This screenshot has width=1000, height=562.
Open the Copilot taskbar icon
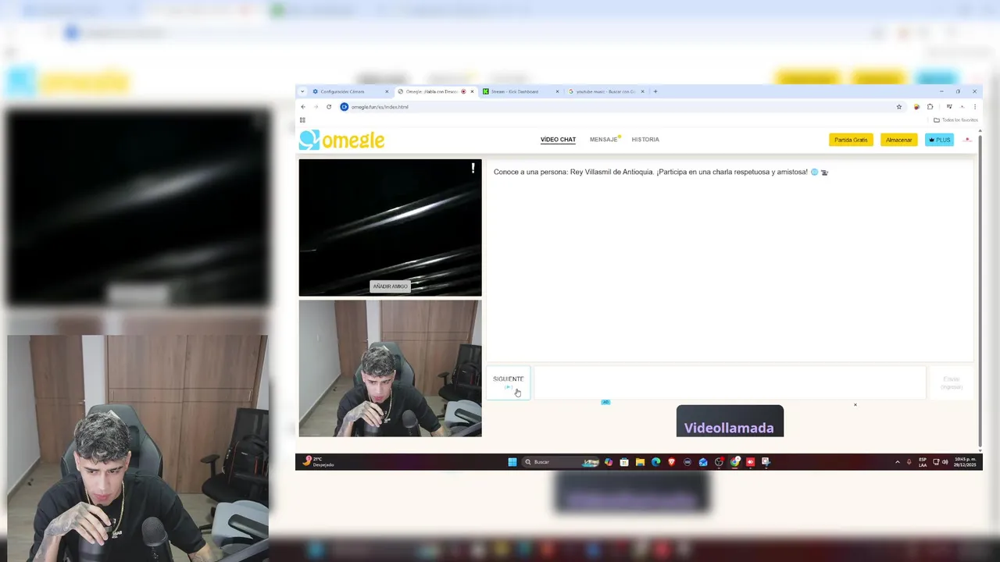[x=609, y=462]
